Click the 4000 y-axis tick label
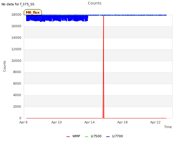The image size is (190, 142). [17, 95]
